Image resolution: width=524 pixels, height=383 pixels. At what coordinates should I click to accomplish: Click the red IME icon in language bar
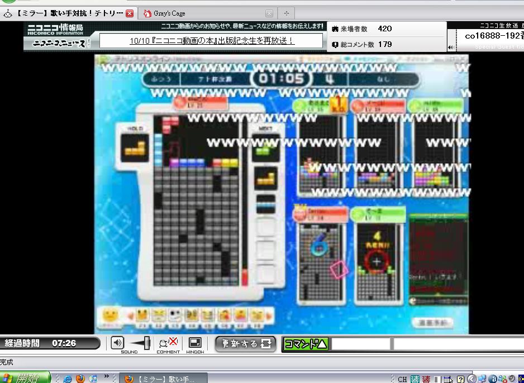tap(426, 379)
